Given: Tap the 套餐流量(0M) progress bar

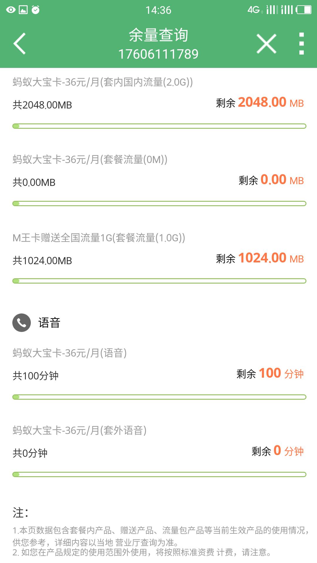Looking at the screenshot, I should pos(159,204).
